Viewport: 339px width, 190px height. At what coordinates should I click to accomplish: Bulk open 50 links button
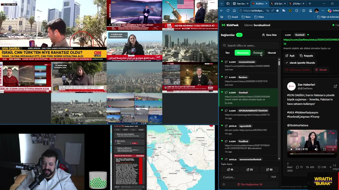point(269,170)
